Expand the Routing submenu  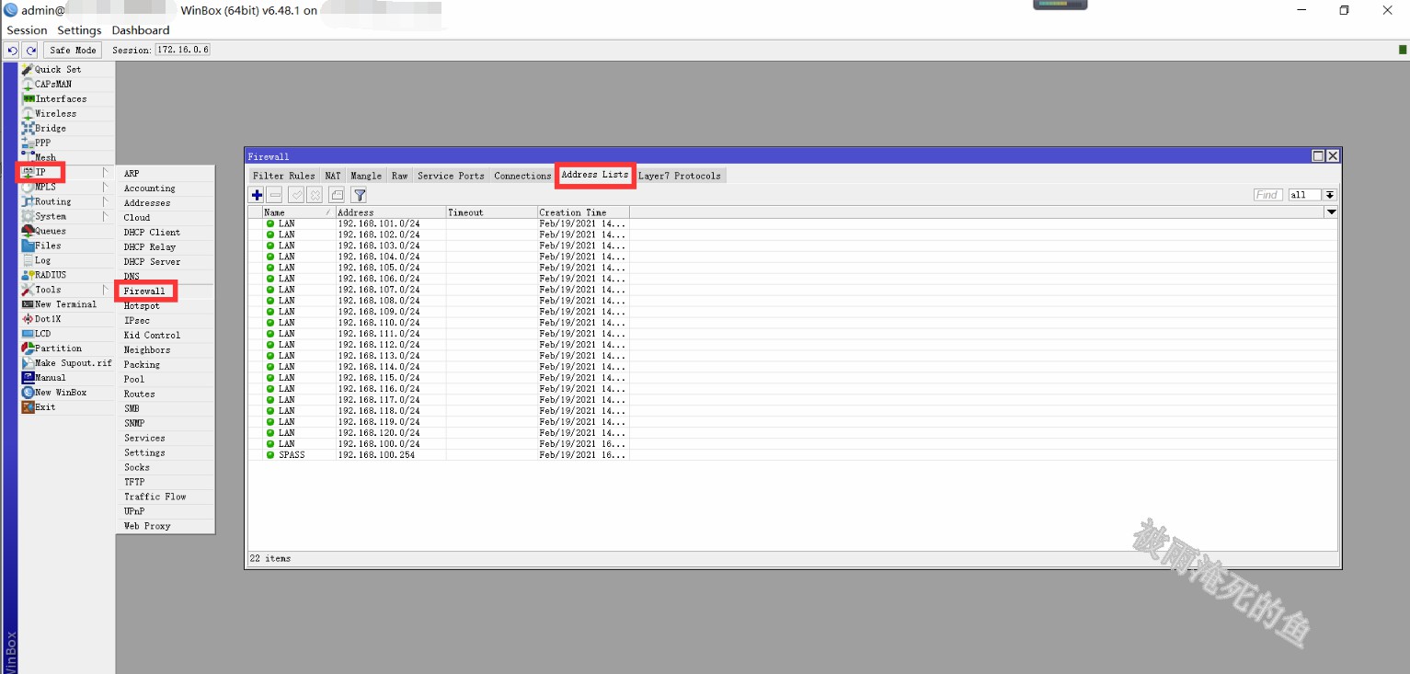point(66,202)
